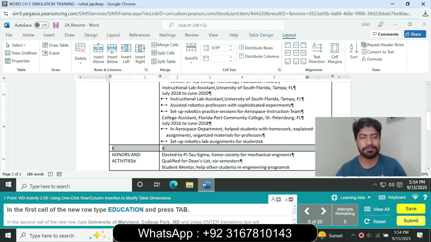Image resolution: width=431 pixels, height=242 pixels.
Task: Click the Word document vertical scrollbar
Action: click(428, 126)
